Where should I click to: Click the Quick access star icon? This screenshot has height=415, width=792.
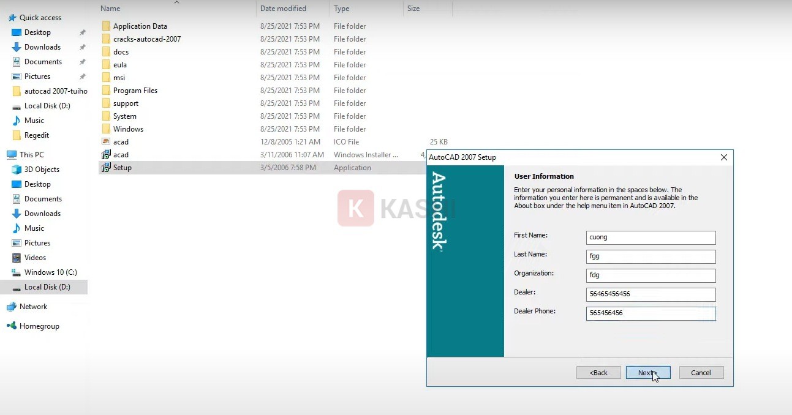[12, 18]
